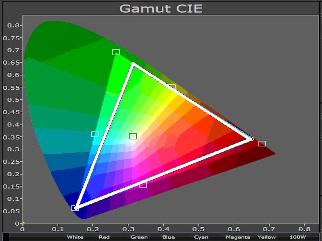The image size is (322, 241).
Task: Click the cyan secondary target square
Action: pos(95,134)
